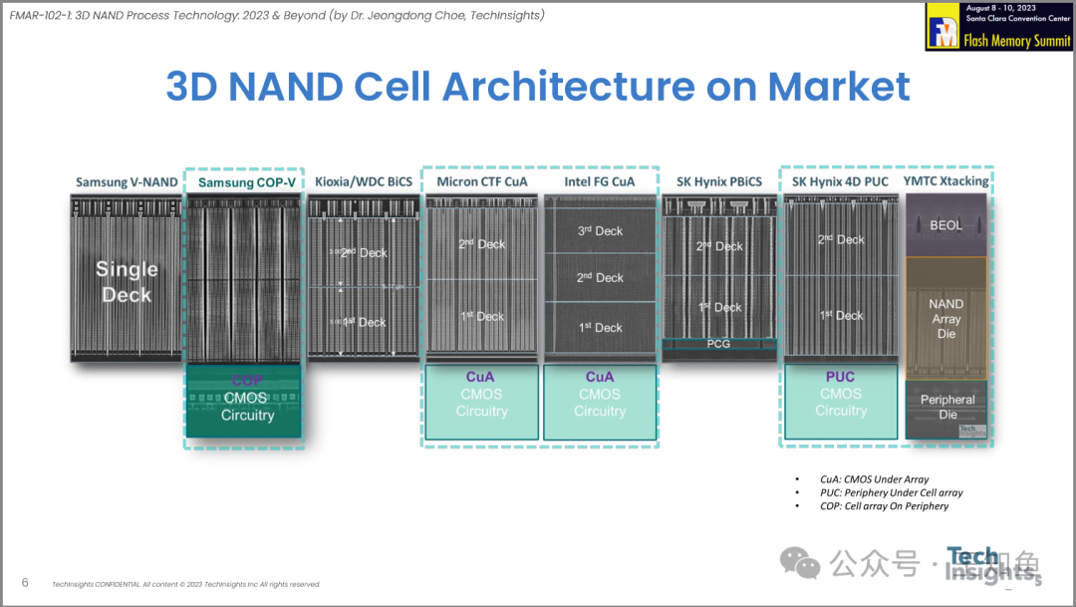
Task: Click the Samsung COP CMOS Circuitry box
Action: coord(244,401)
